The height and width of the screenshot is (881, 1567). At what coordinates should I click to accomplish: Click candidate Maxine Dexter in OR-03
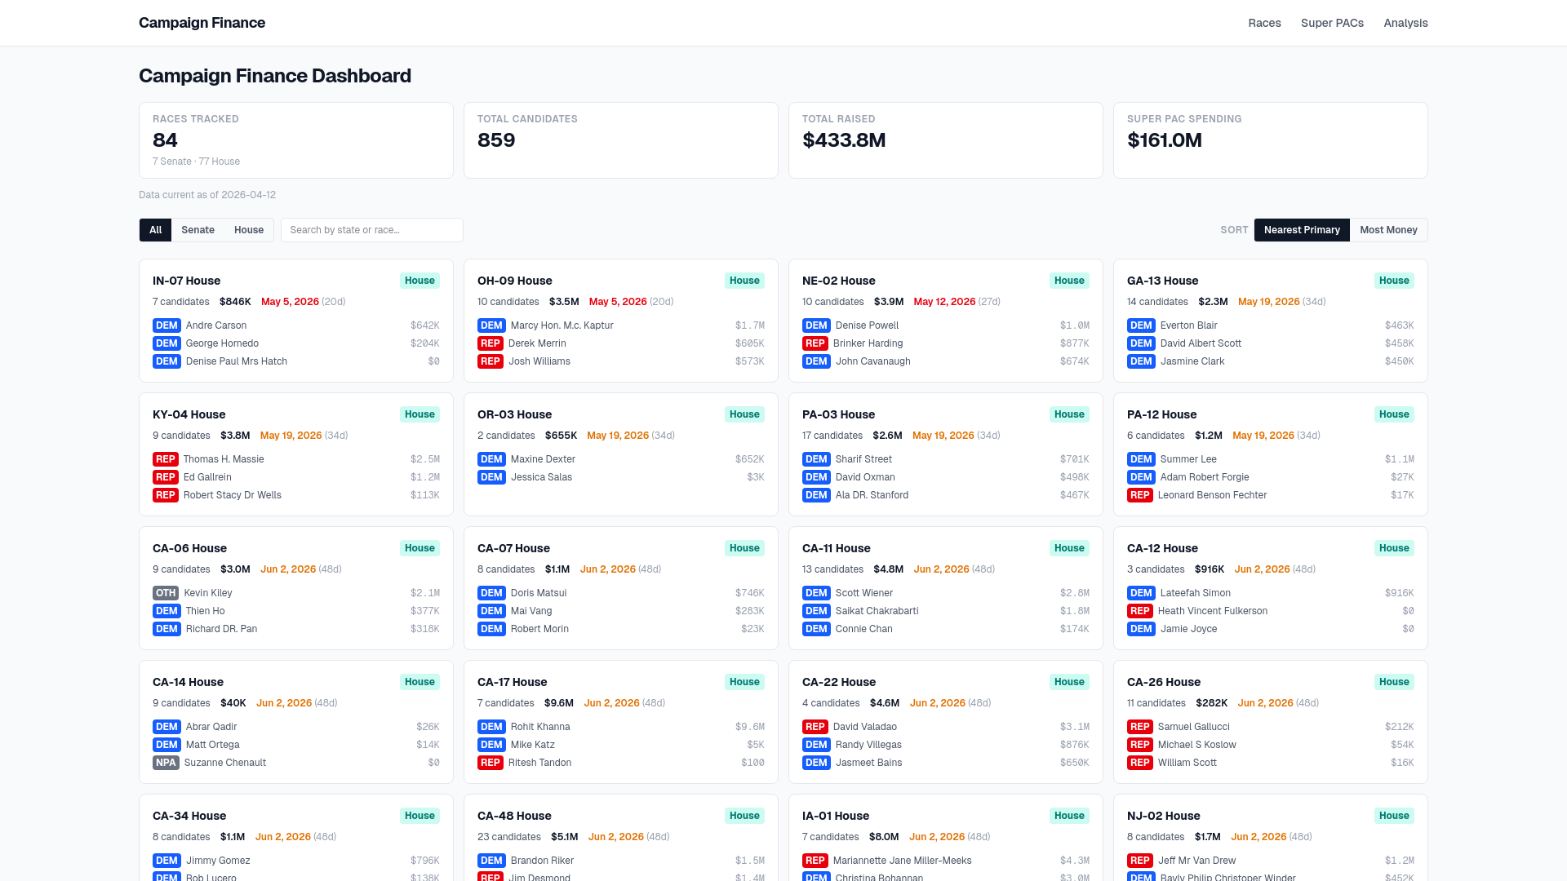tap(543, 459)
